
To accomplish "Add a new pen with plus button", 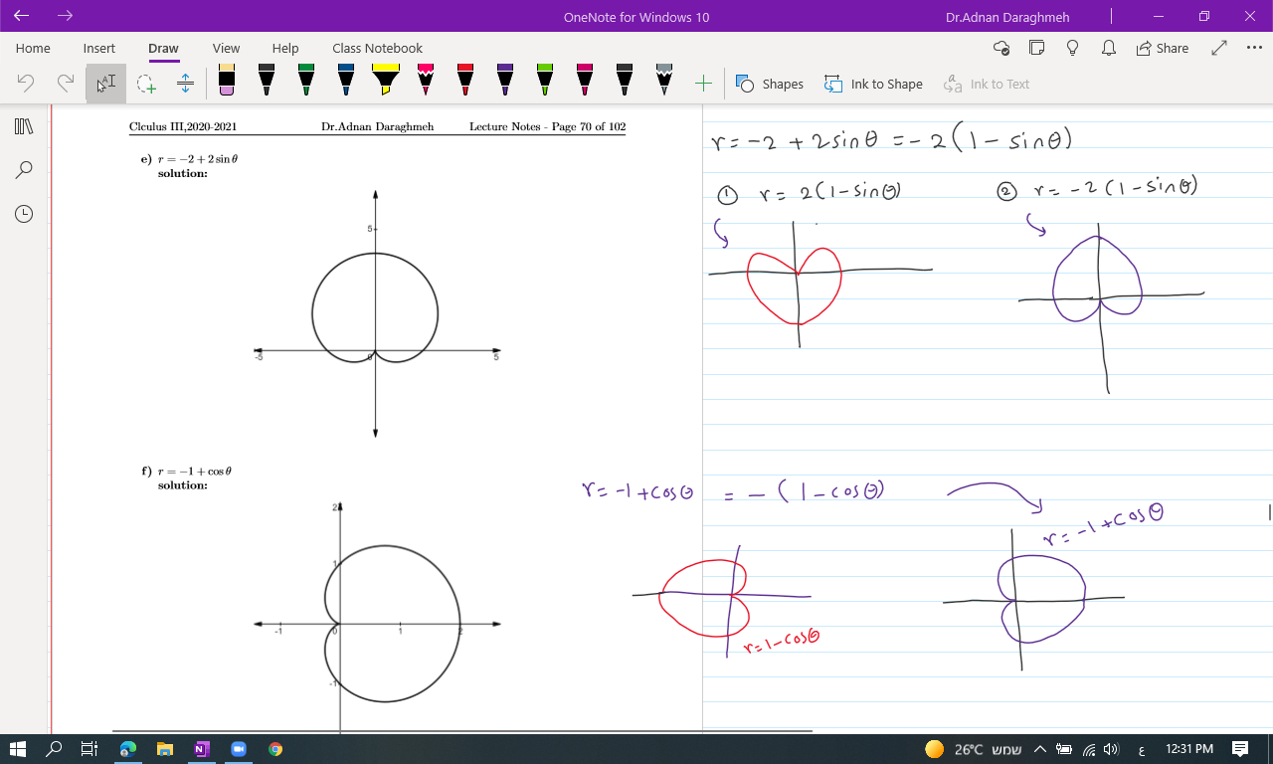I will 703,84.
